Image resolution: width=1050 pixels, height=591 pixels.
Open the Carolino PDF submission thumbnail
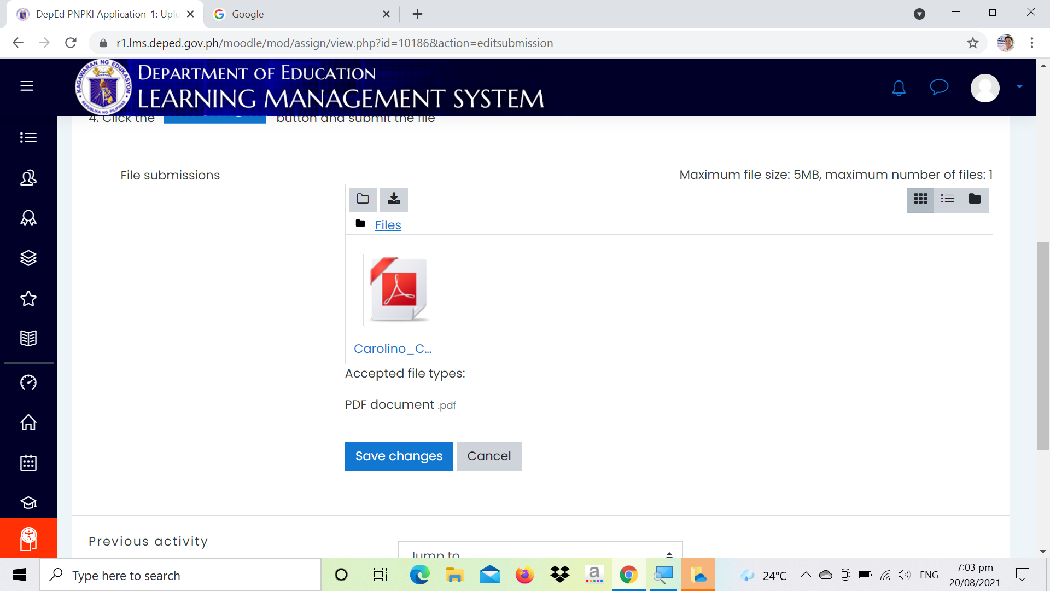coord(399,289)
